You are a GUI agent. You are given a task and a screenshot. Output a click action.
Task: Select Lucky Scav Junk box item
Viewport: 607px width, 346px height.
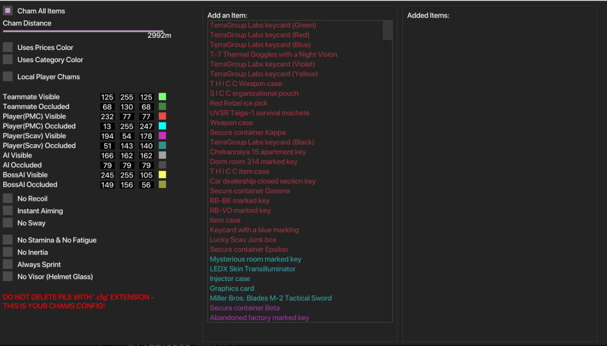point(243,240)
